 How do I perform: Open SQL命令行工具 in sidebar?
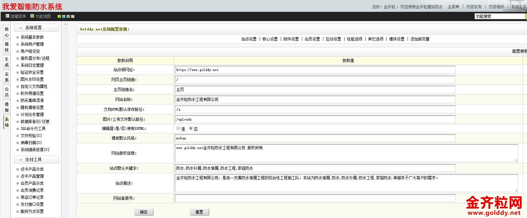[33, 128]
